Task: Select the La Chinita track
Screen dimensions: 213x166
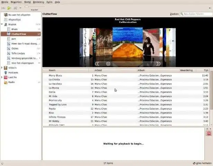Action: pyautogui.click(x=126, y=80)
